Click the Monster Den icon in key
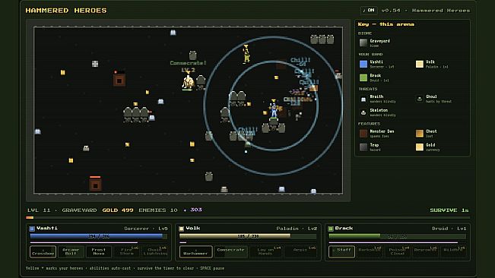Viewport: 495px width, 278px height. 363,134
